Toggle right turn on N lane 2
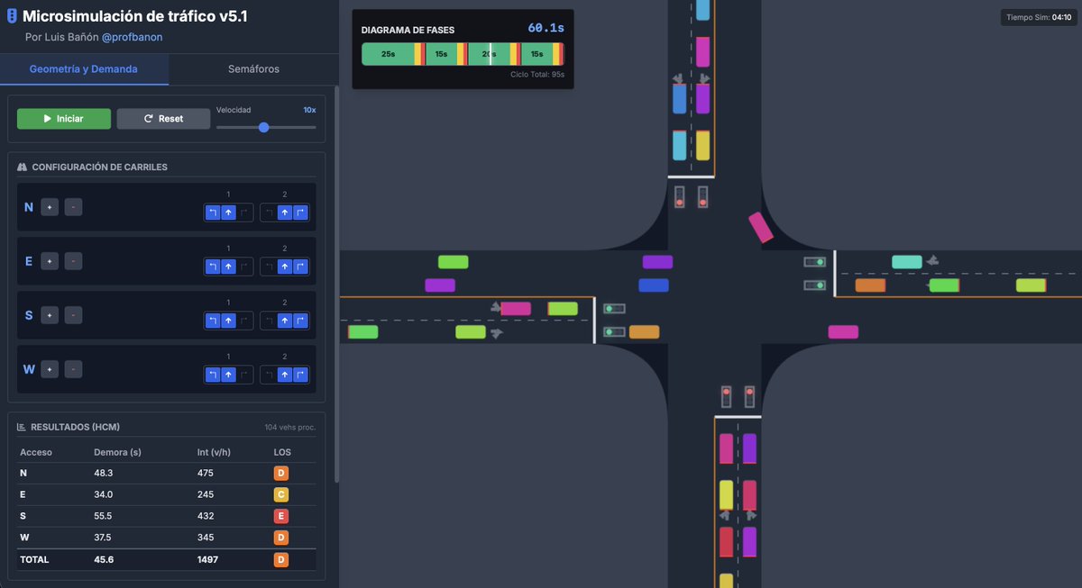Screen dimensions: 1082x588 pyautogui.click(x=300, y=213)
